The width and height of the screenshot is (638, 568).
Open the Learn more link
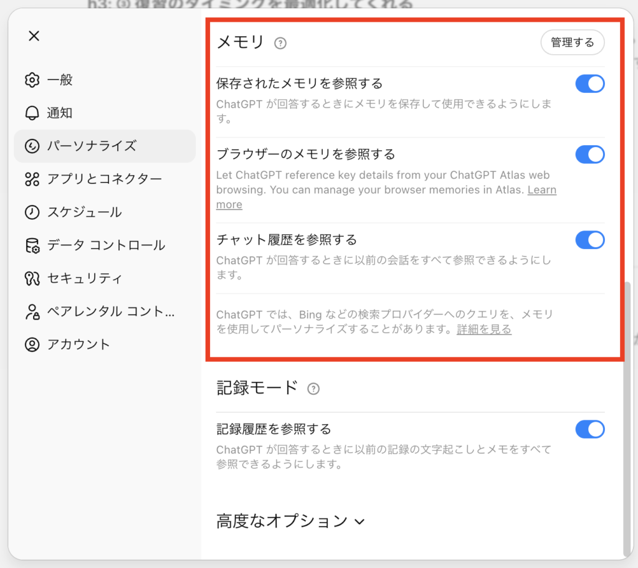(x=541, y=190)
